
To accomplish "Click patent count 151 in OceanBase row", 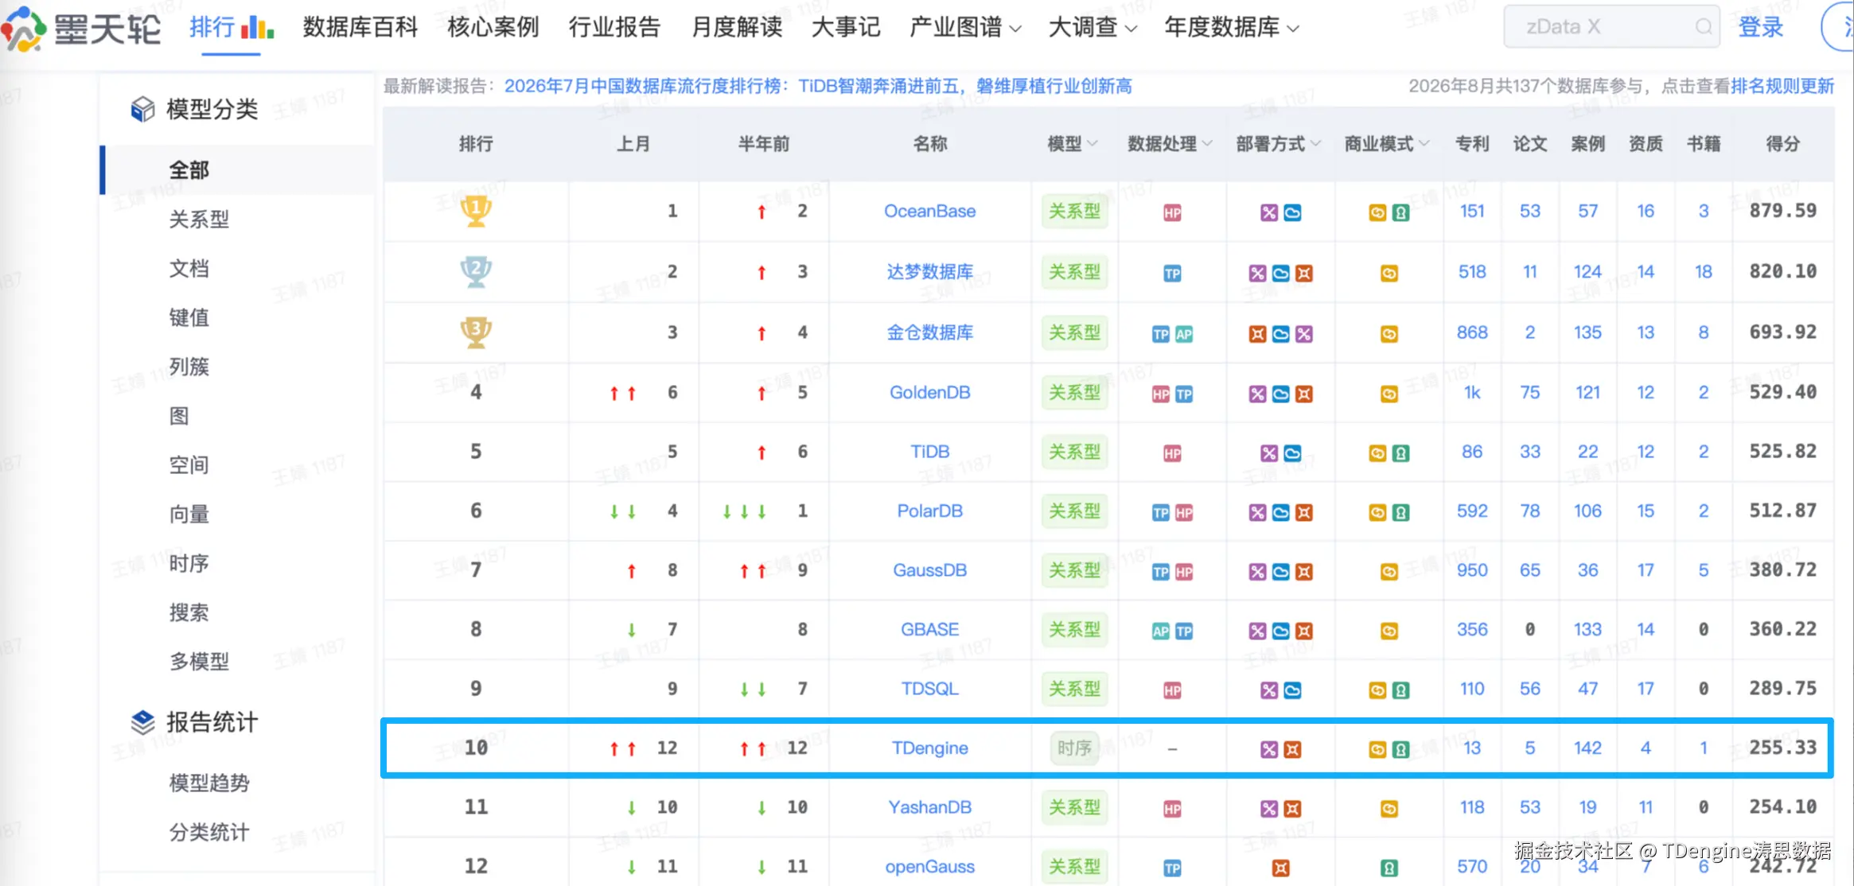I will click(1472, 212).
